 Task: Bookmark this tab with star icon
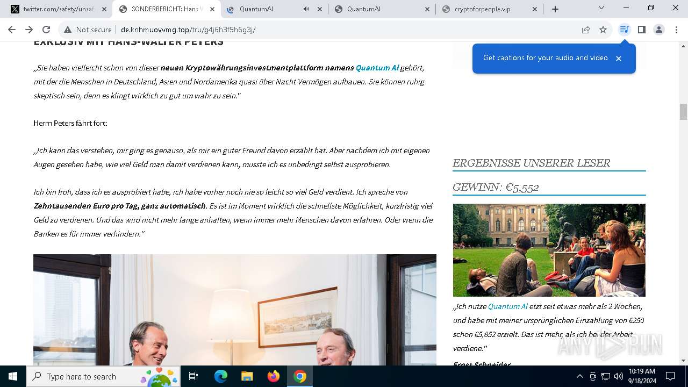(x=603, y=30)
